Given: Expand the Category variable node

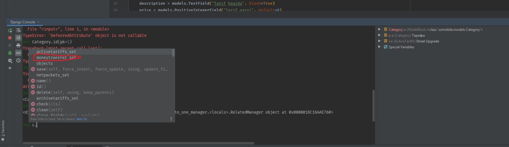Looking at the screenshot, I should 380,30.
